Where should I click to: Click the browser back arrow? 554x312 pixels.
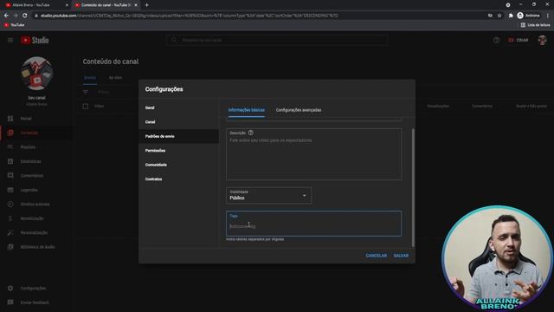[x=6, y=16]
